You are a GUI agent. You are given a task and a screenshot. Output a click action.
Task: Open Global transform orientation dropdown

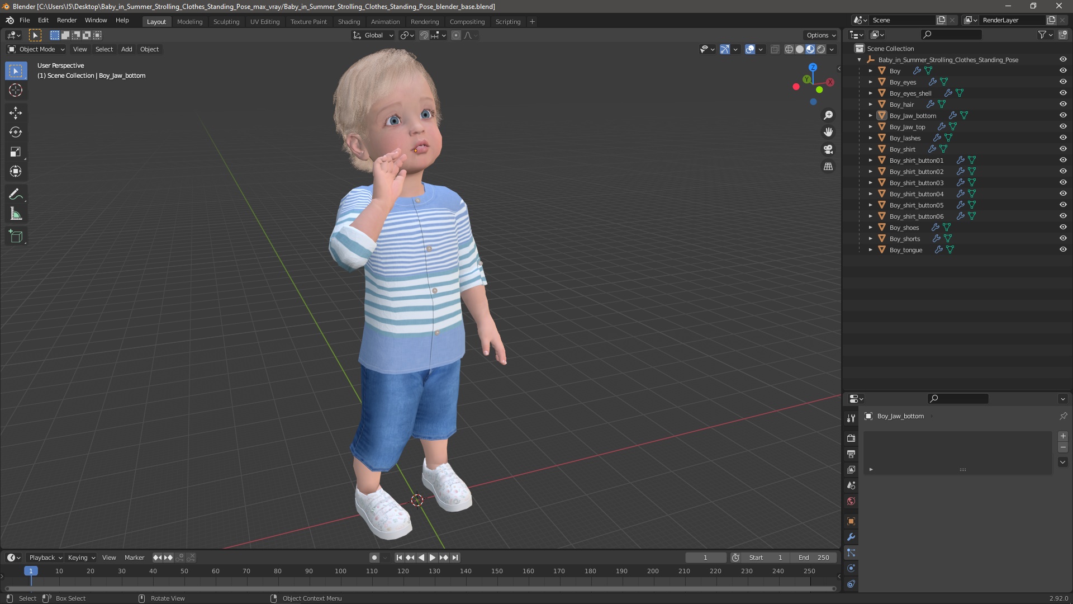(x=373, y=35)
